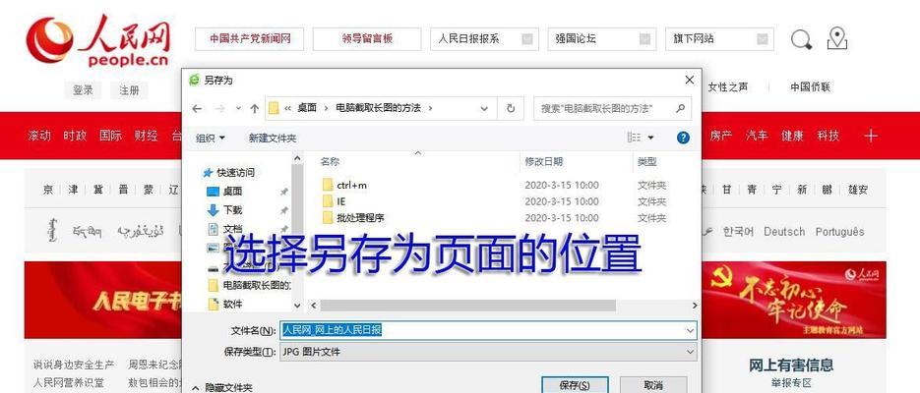The height and width of the screenshot is (393, 920).
Task: Click the horizontal scrollbar in file list
Action: point(467,306)
